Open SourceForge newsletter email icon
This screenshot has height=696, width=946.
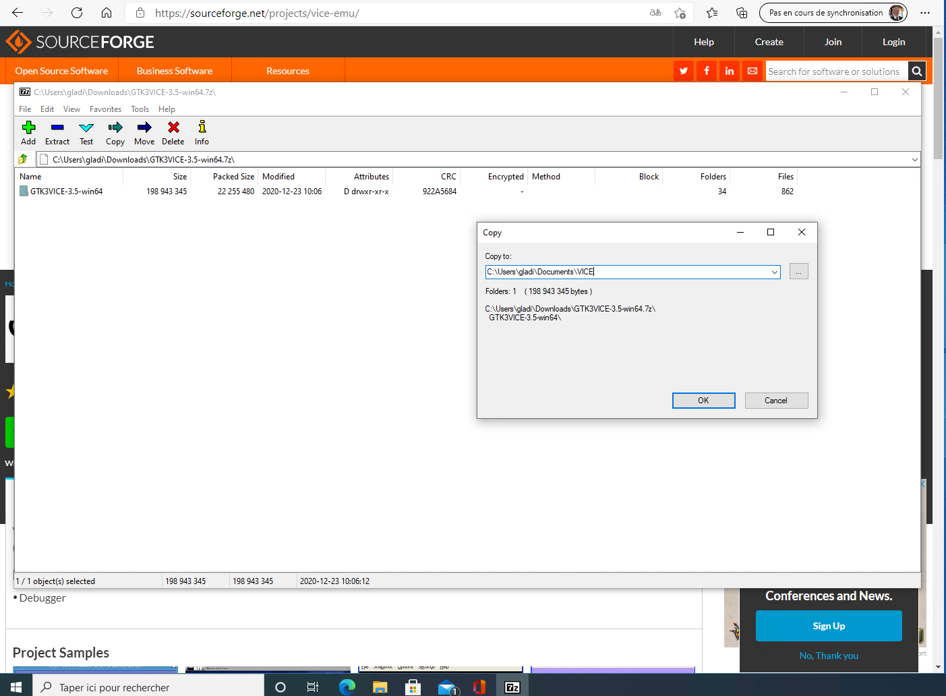(x=752, y=71)
